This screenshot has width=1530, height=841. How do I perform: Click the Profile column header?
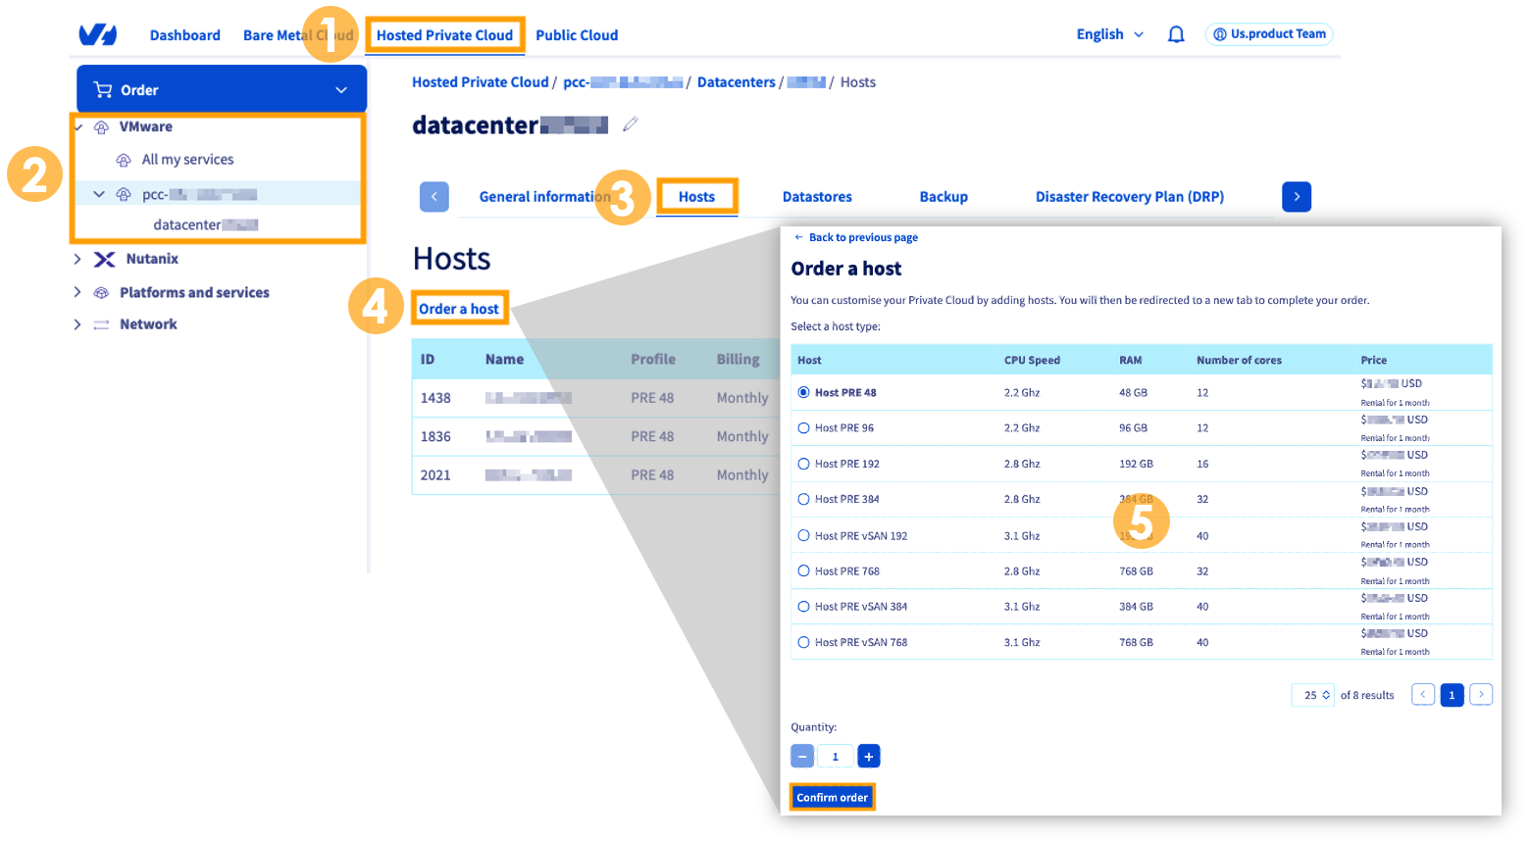coord(653,360)
